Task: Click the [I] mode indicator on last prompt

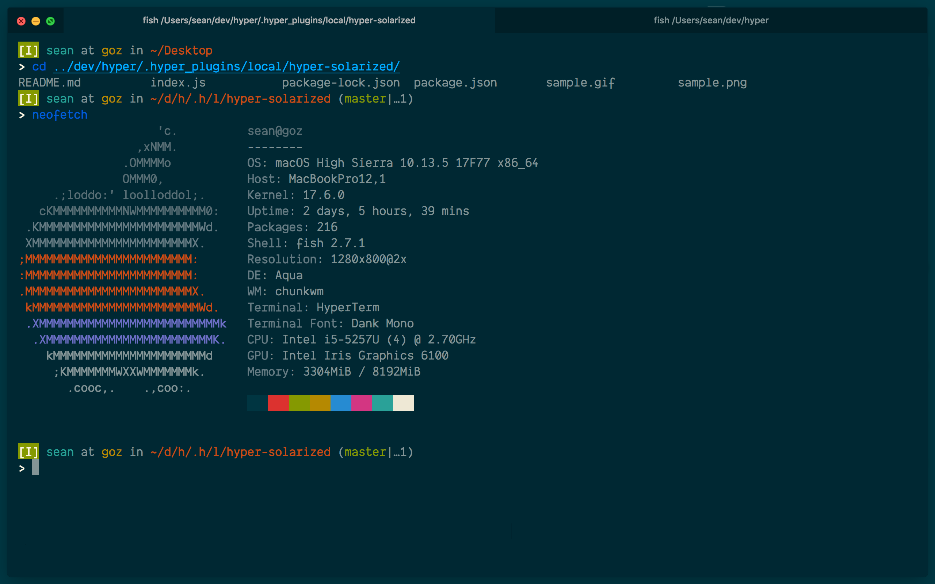Action: click(x=28, y=452)
